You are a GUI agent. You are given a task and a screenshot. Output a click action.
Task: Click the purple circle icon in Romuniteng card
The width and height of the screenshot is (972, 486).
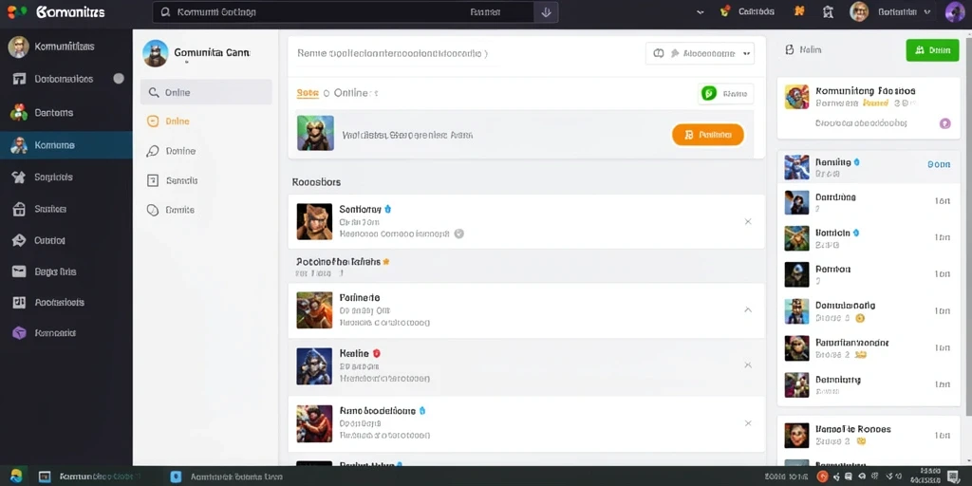(x=944, y=123)
